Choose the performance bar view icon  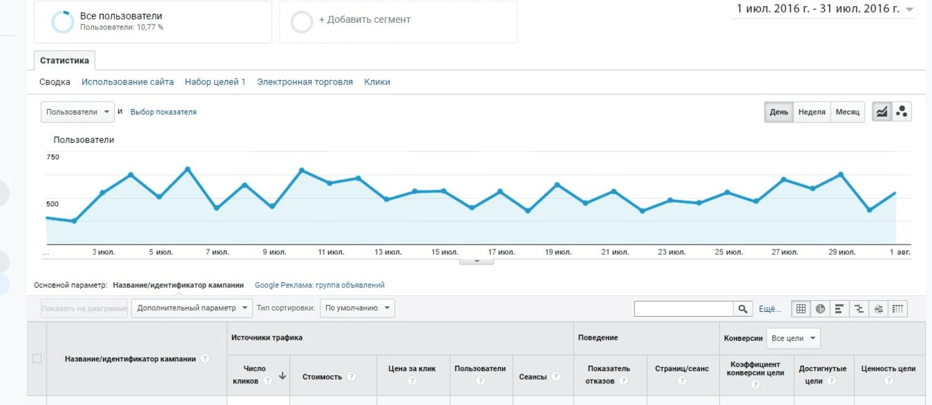click(839, 308)
